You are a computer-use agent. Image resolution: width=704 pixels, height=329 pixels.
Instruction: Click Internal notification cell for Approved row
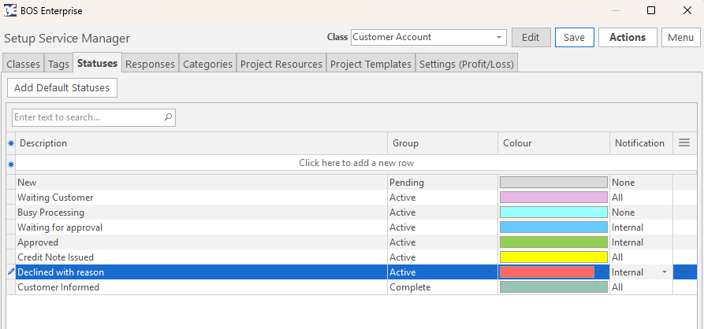pos(641,242)
